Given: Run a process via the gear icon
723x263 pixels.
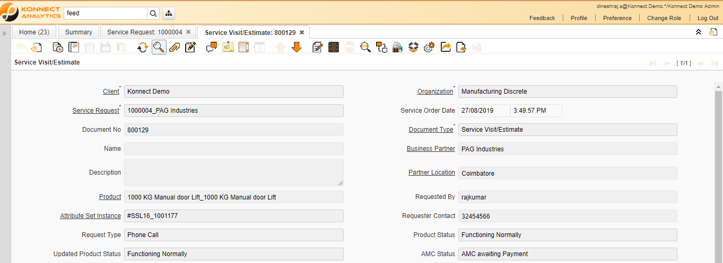Looking at the screenshot, I should click(x=429, y=47).
